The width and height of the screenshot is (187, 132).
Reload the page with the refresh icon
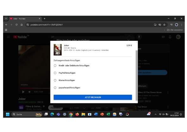click(16, 25)
